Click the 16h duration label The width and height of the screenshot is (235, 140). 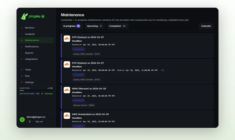tap(162, 70)
